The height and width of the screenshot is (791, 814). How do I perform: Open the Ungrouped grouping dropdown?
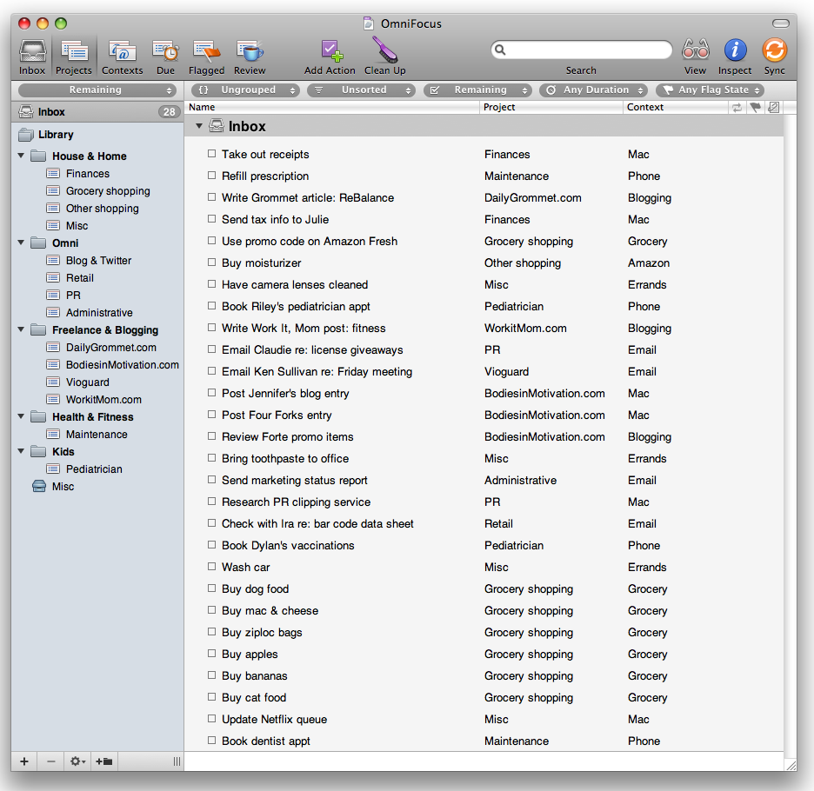(245, 90)
